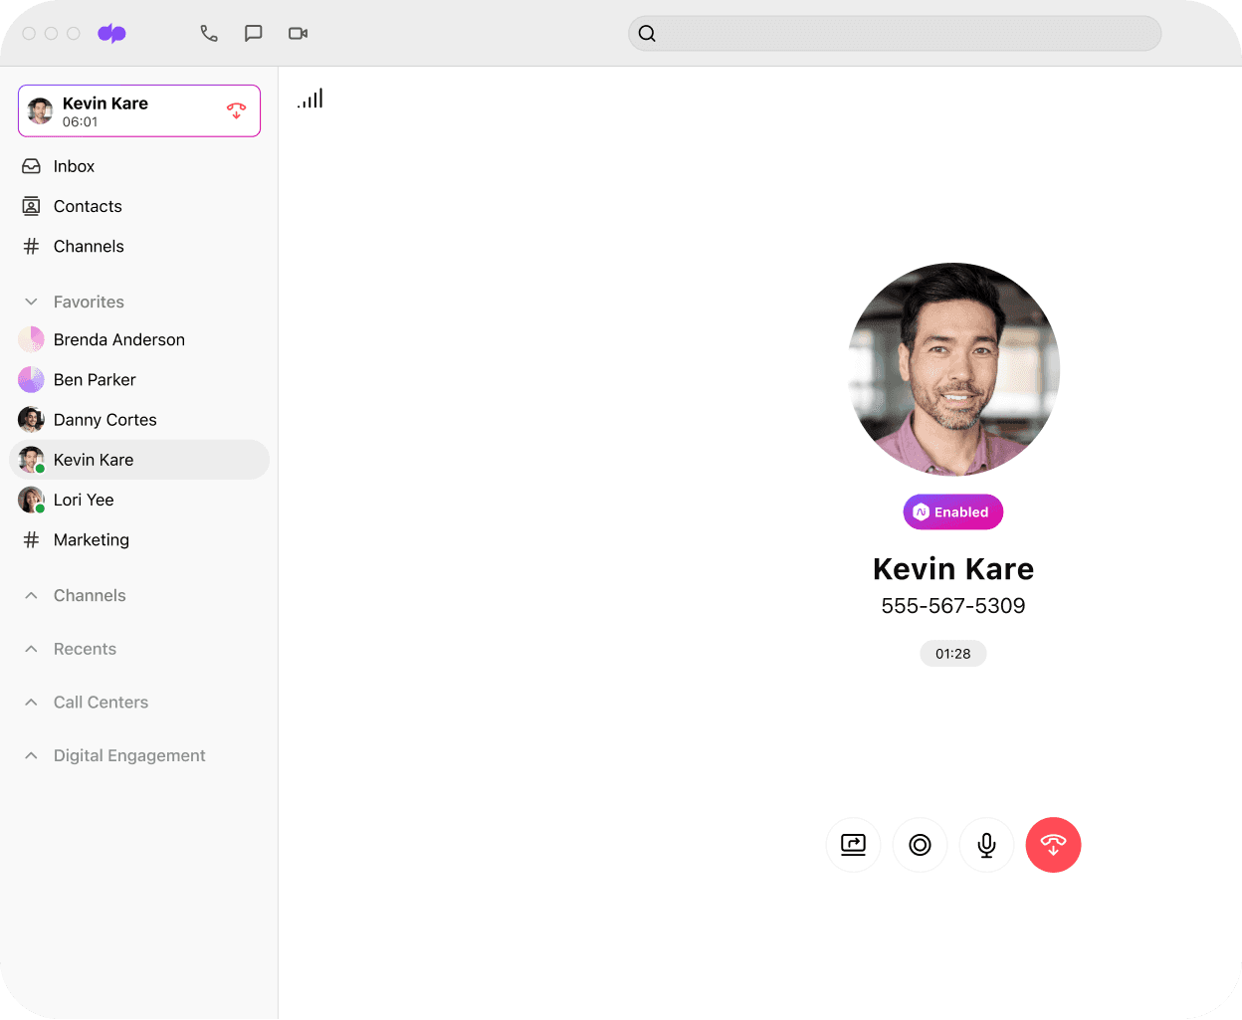Click the signal strength indicator
This screenshot has height=1020, width=1242.
click(310, 98)
